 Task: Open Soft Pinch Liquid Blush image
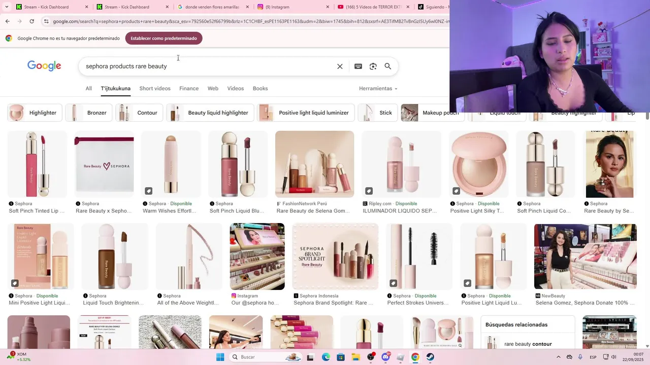pos(238,164)
